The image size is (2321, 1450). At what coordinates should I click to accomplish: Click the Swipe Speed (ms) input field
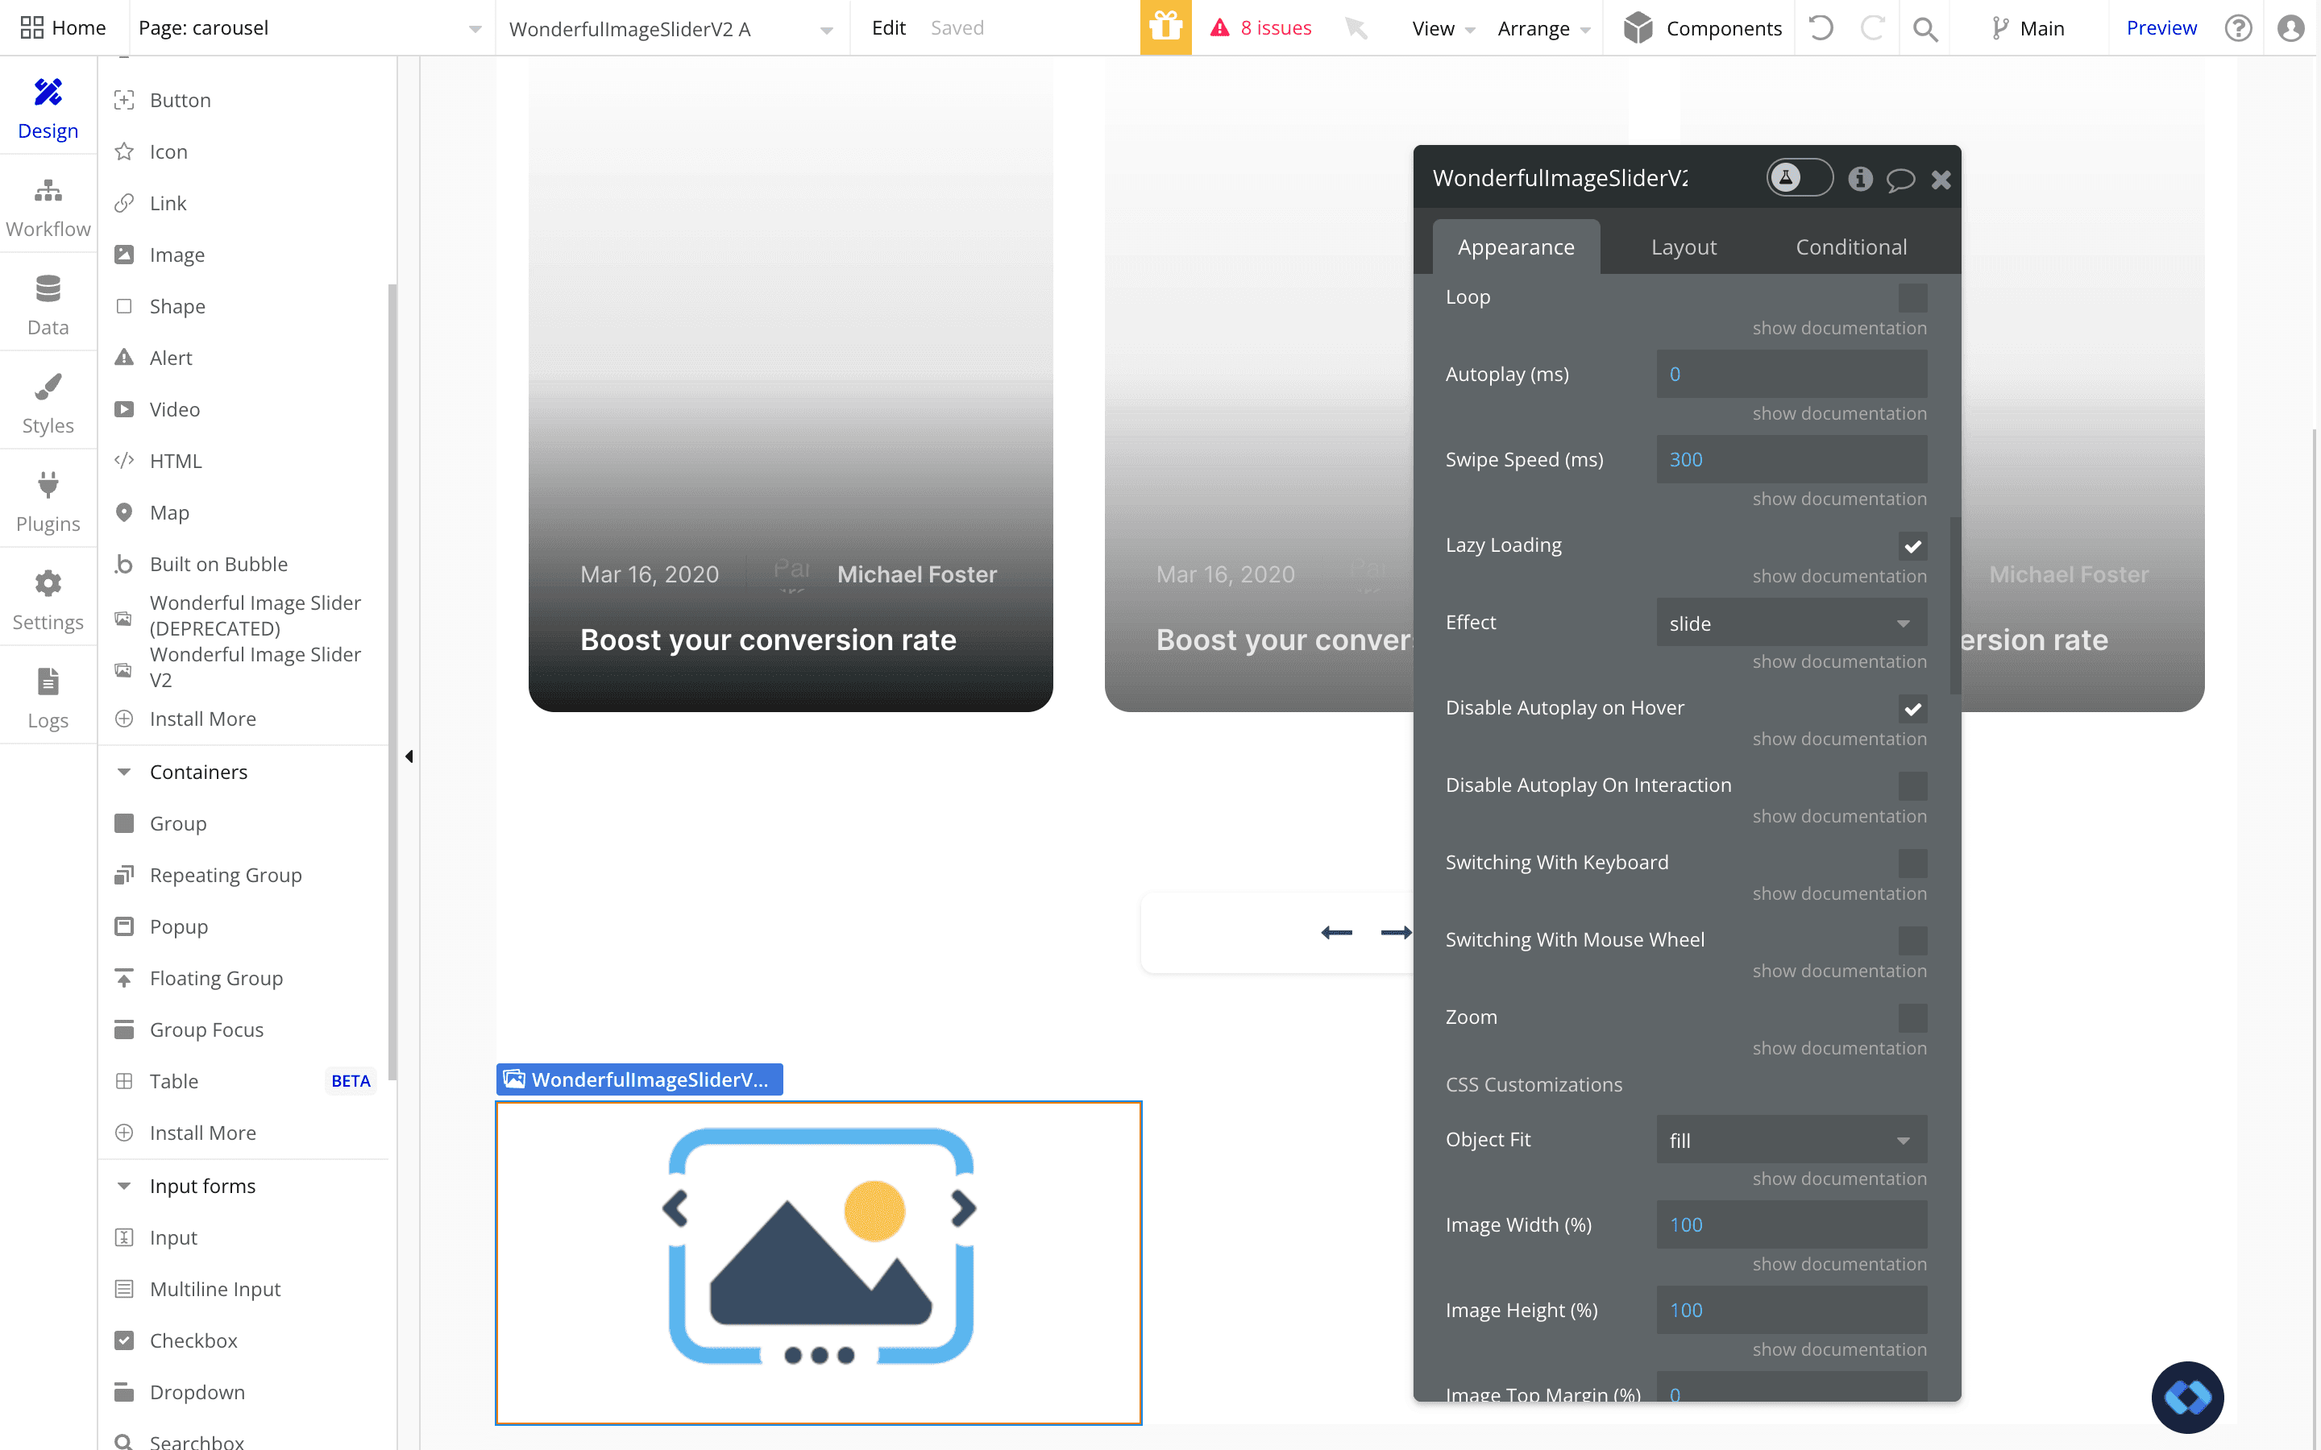click(1791, 459)
